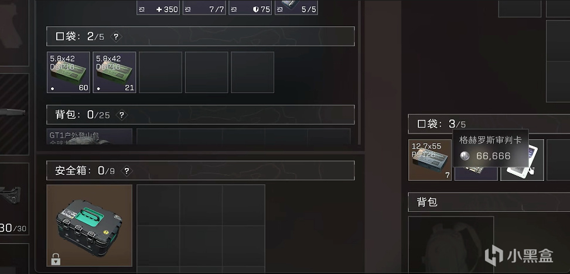Image resolution: width=570 pixels, height=274 pixels.
Task: Open the help icon next to 口袋 2/5
Action: [116, 37]
